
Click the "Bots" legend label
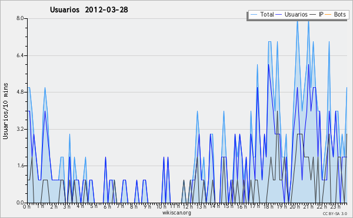(x=339, y=14)
